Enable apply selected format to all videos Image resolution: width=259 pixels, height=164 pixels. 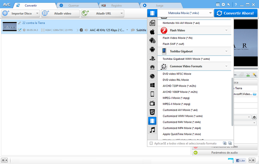(x=151, y=143)
